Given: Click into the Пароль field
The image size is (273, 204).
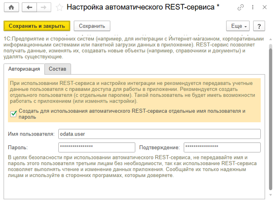Looking at the screenshot, I should (x=97, y=147).
